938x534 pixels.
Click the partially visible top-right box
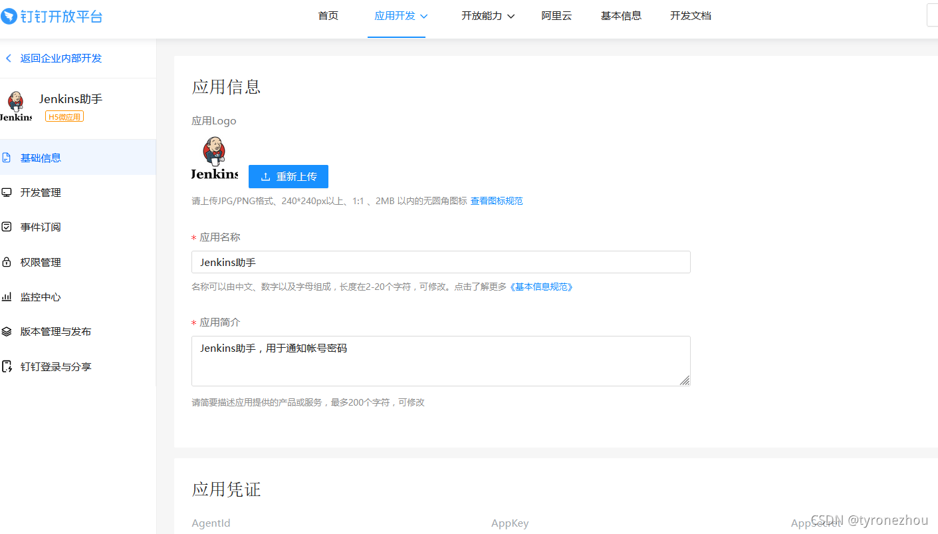933,15
